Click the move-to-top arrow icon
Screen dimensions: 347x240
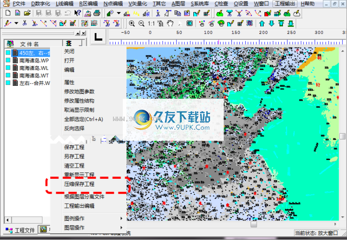coord(281,23)
